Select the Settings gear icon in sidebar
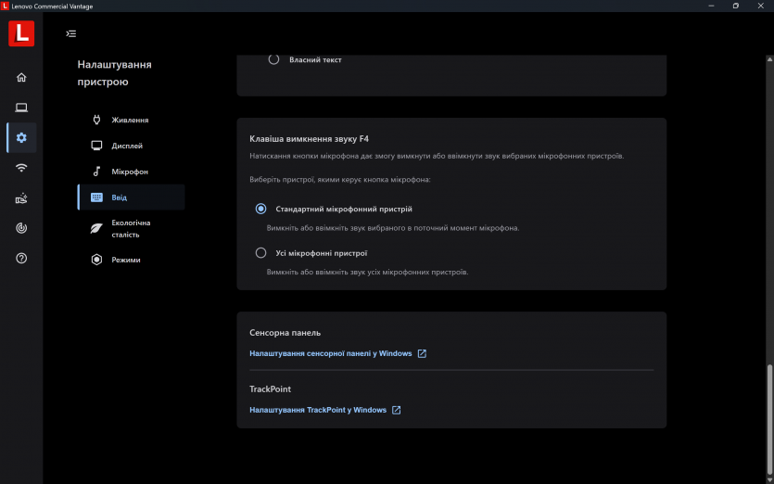 click(21, 138)
